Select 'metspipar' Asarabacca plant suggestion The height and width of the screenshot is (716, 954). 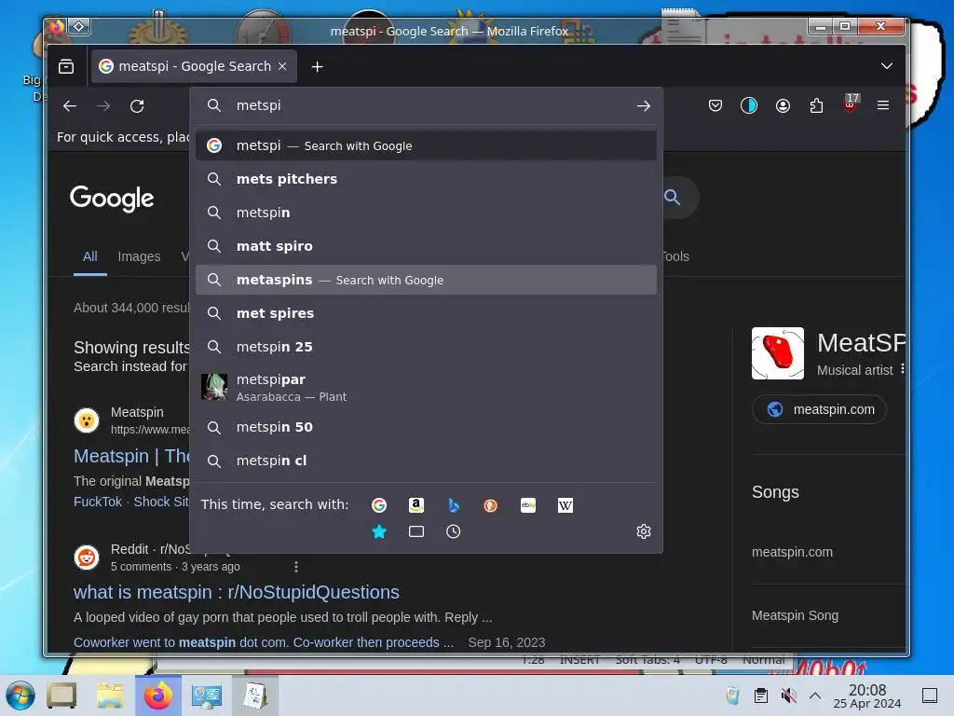(426, 387)
